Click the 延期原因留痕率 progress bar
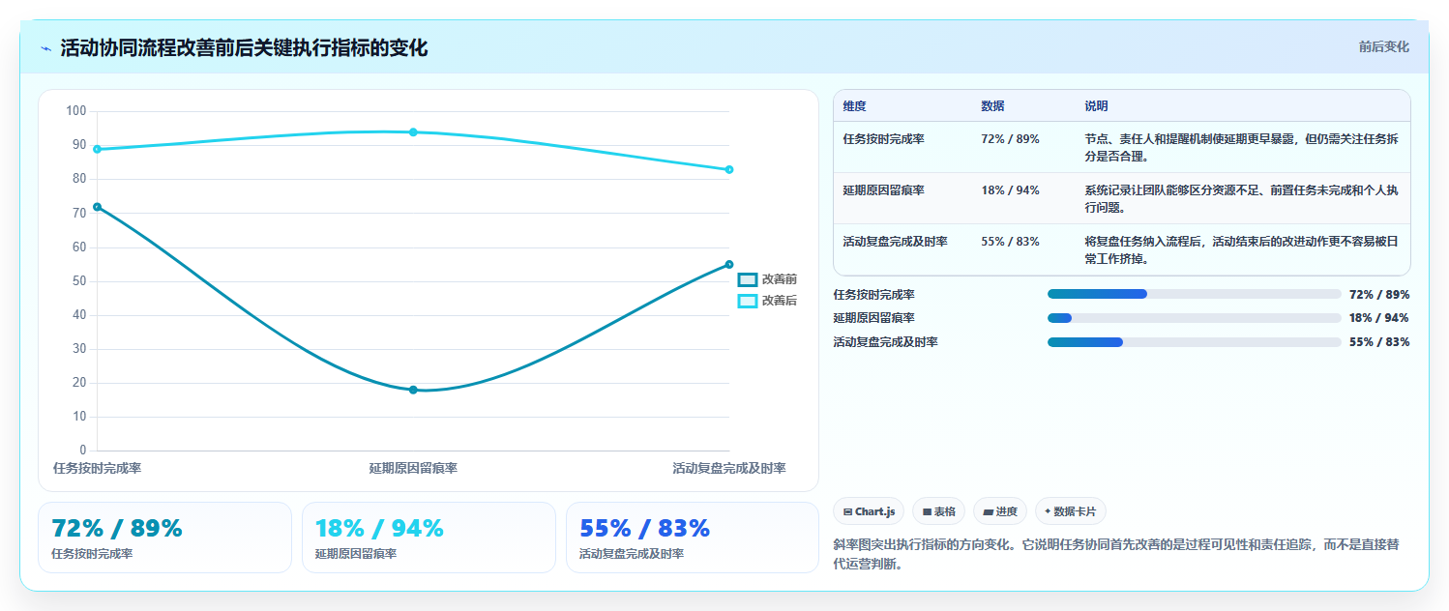The width and height of the screenshot is (1449, 611). click(1194, 318)
